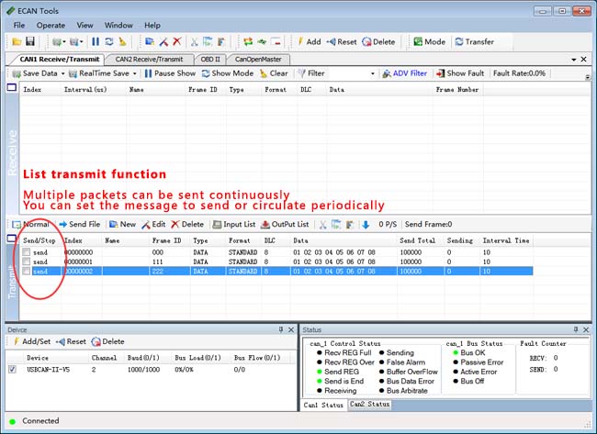Expand the Save Data dropdown

[63, 73]
